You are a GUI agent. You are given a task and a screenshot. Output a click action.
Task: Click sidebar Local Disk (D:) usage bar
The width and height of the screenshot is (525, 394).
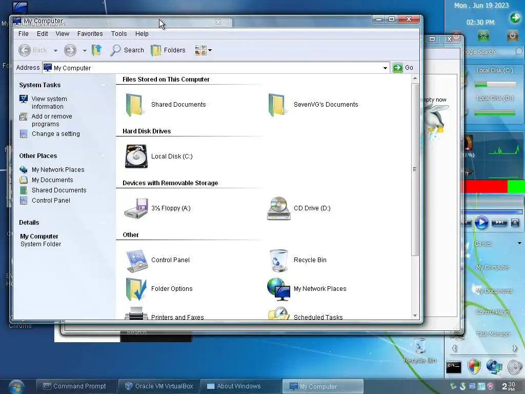(495, 113)
